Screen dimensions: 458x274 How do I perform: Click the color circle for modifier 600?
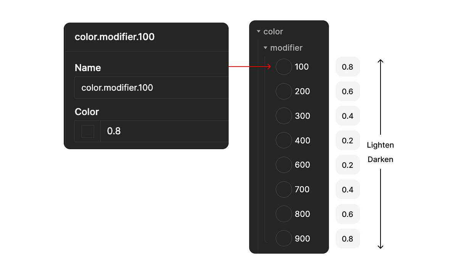pyautogui.click(x=284, y=165)
